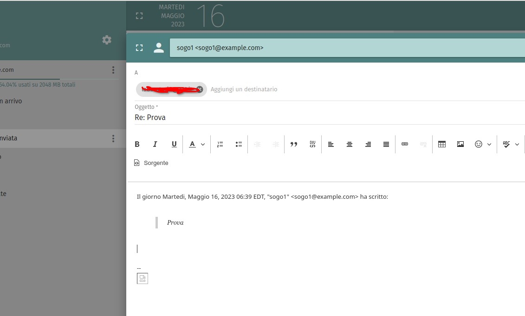Insert a bulleted list
Viewport: 525px width, 316px height.
239,145
